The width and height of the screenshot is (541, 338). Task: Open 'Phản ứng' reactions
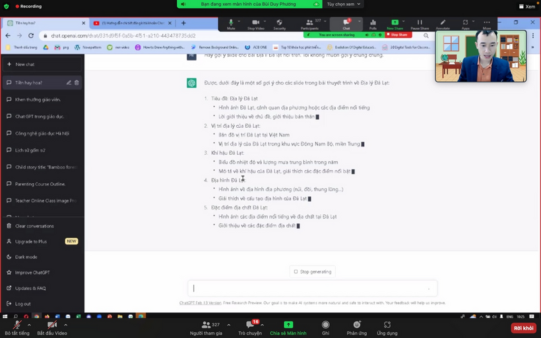357,327
